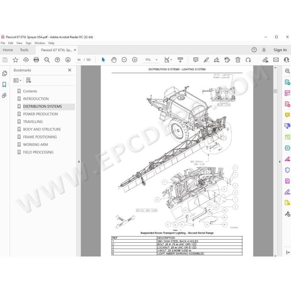Zoom out with the minus button

coord(124,60)
